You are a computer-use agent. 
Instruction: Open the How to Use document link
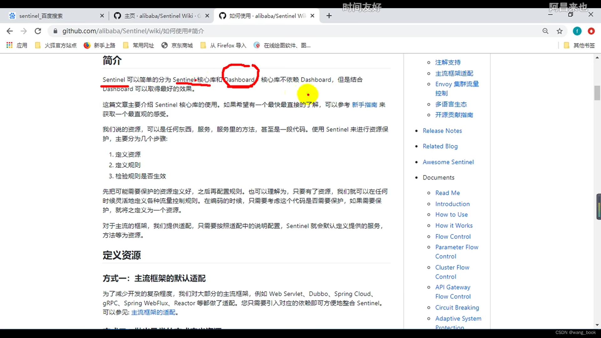point(451,214)
